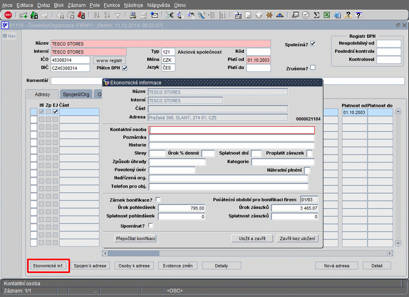Click the www registr button
The height and width of the screenshot is (297, 409).
click(109, 60)
